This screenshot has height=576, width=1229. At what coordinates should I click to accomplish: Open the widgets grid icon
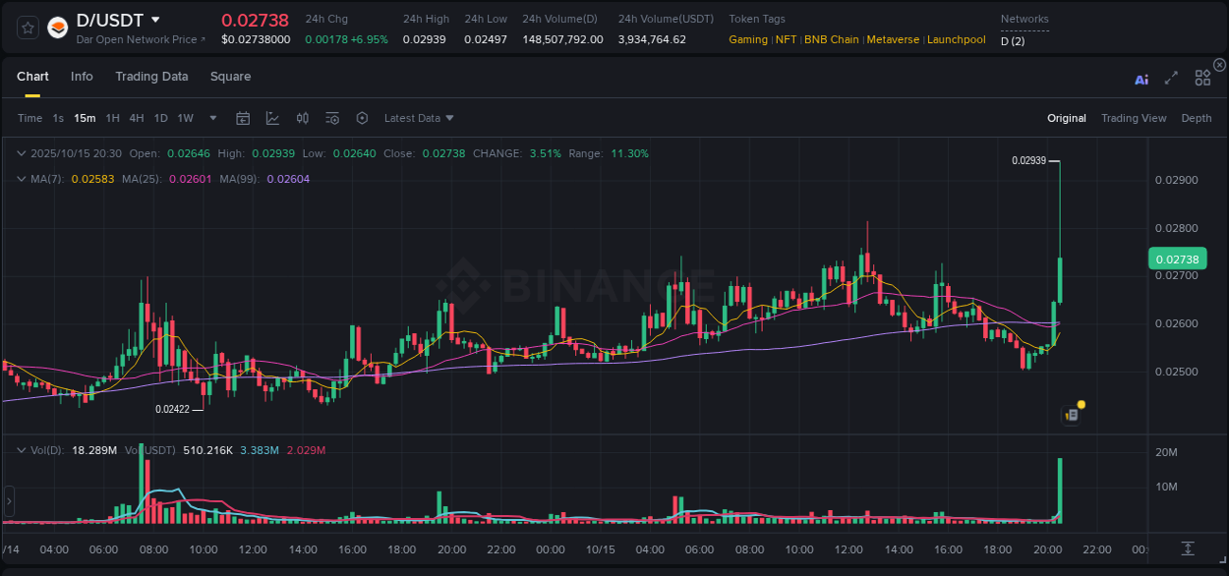pos(1201,79)
